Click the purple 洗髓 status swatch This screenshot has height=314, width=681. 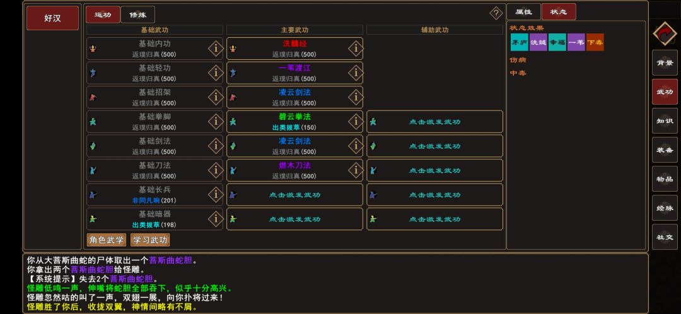[538, 42]
